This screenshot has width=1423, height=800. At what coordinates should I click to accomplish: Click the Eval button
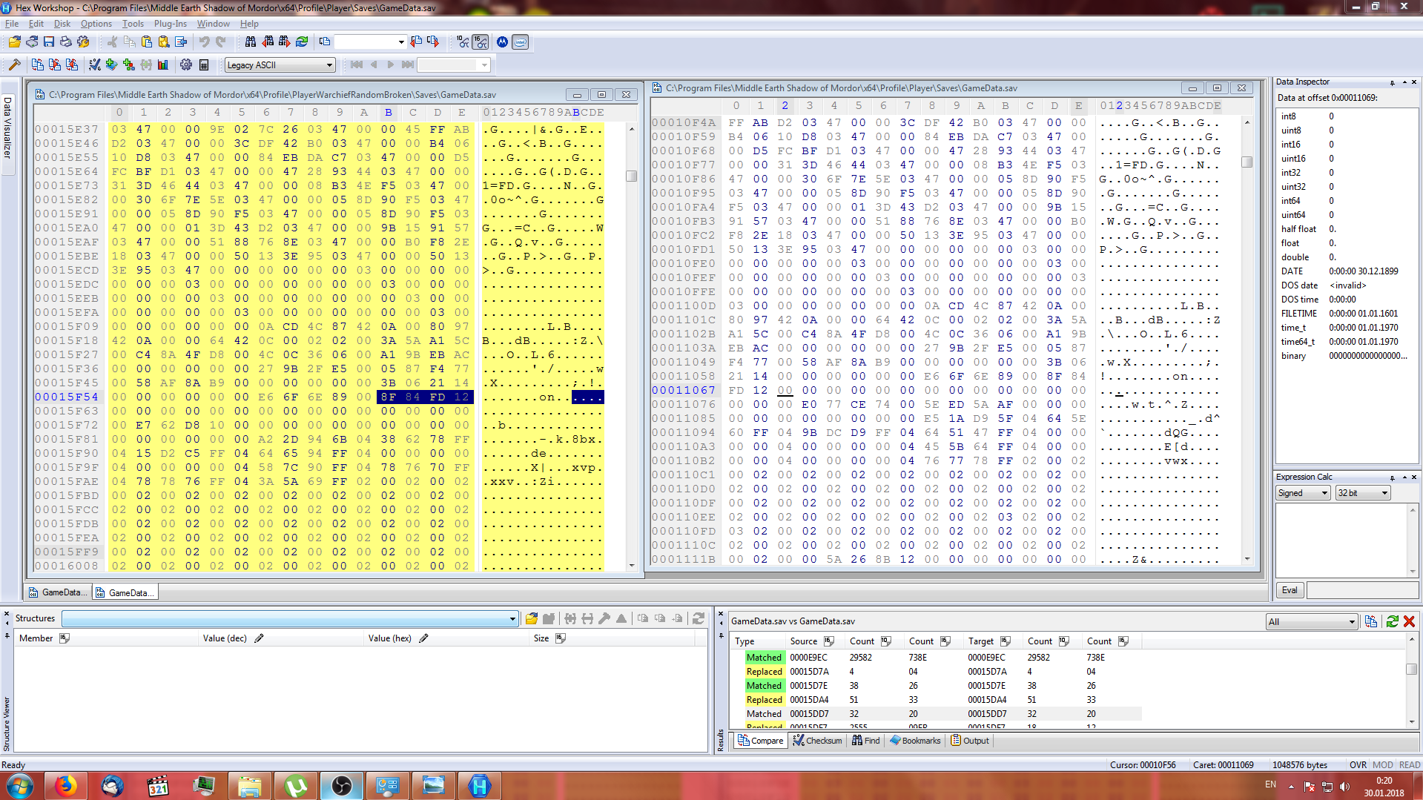[x=1290, y=590]
